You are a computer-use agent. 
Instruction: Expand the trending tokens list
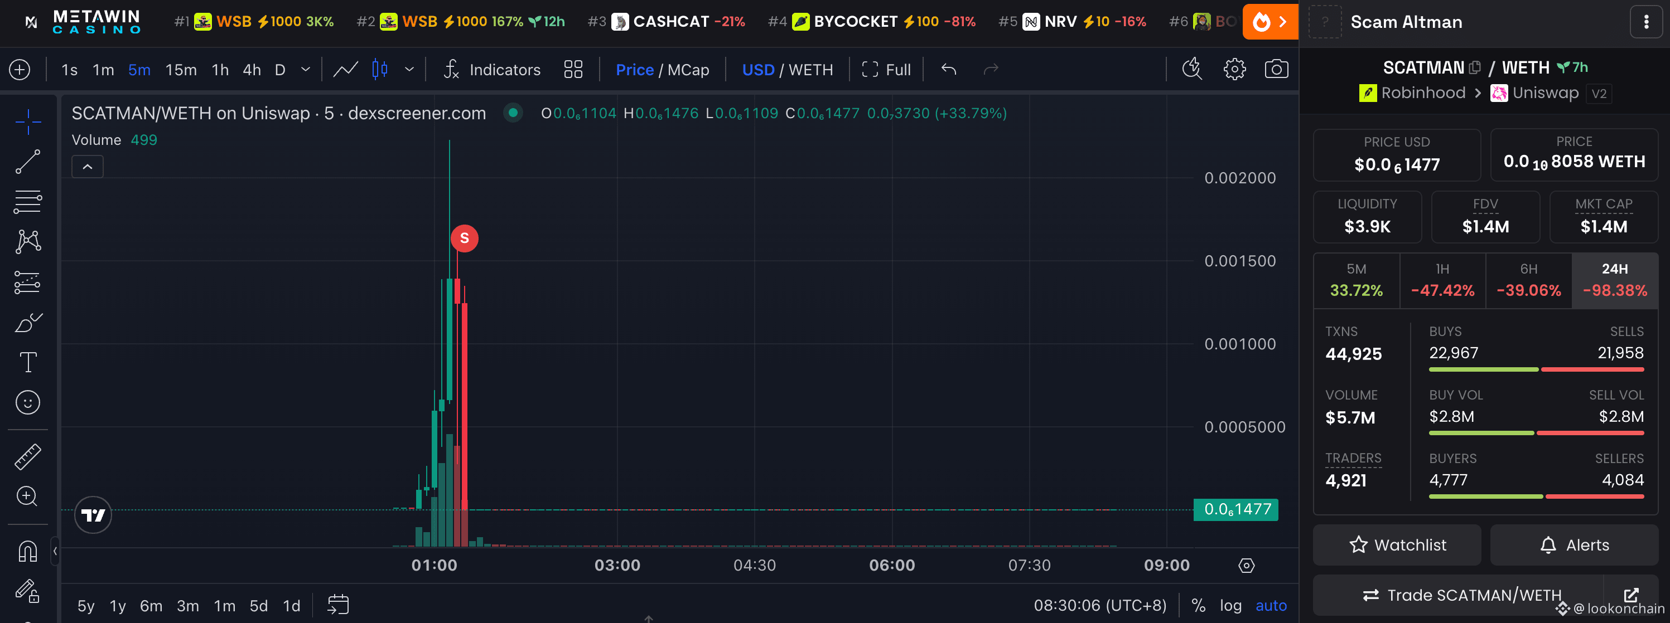pyautogui.click(x=1271, y=21)
